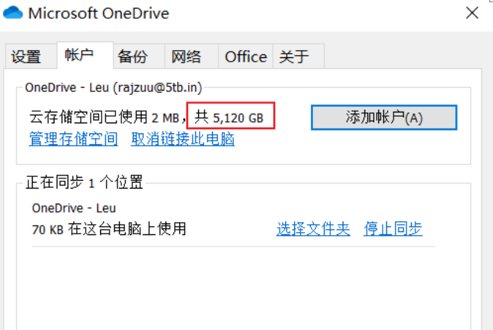Click the 添加帐户(A) button
This screenshot has height=330, width=493.
pos(384,117)
